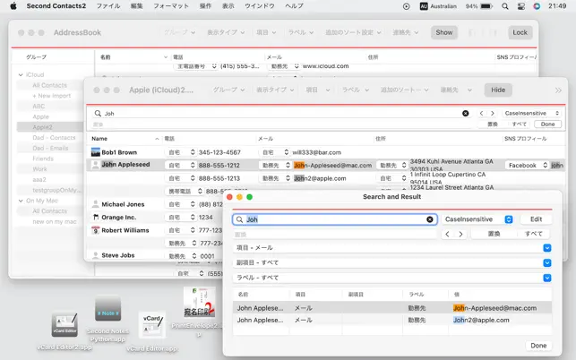Screen dimensions: 576x360
Task: Go to next match in Apple (iCloud)2 search bar
Action: [x=493, y=113]
